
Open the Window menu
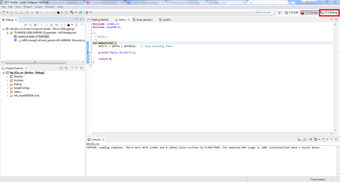[x=50, y=7]
